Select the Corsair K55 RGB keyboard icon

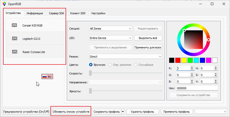14,25
